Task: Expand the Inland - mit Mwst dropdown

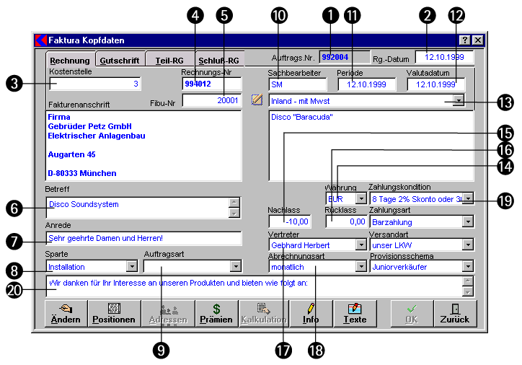Action: click(459, 102)
